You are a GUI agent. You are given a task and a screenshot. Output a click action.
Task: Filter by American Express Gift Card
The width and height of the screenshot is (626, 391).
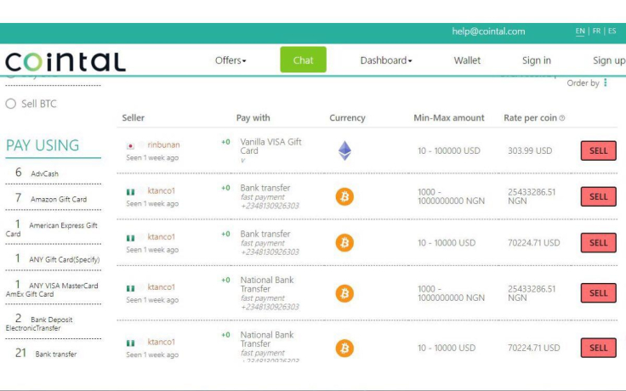click(52, 229)
